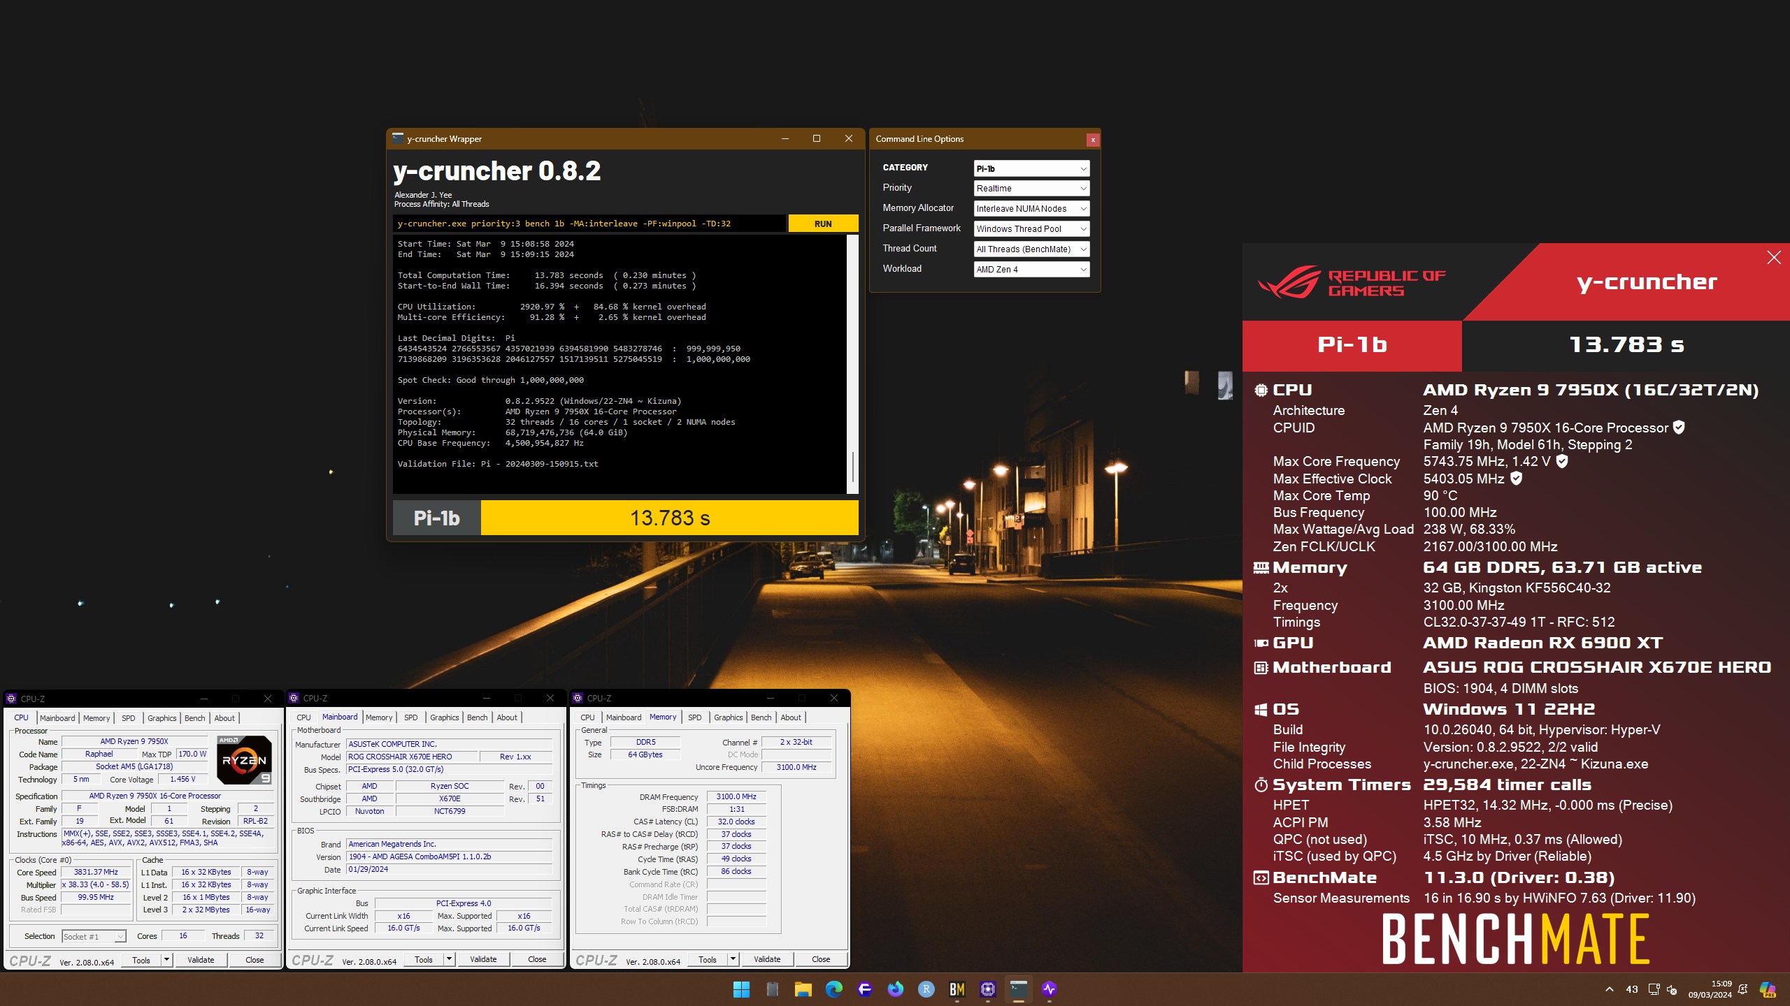Open the Selection Socket #1 dropdown
The image size is (1790, 1006).
point(94,937)
